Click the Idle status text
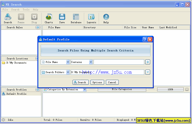 tap(10, 120)
